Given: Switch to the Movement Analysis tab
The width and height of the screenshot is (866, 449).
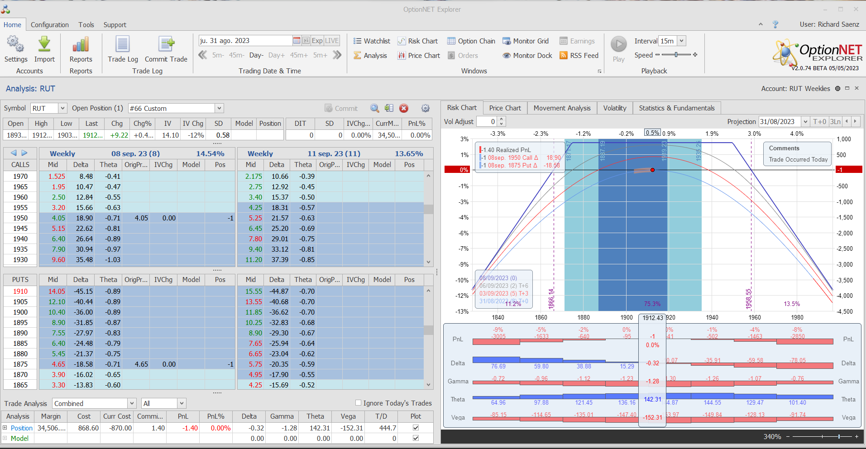Looking at the screenshot, I should [562, 108].
